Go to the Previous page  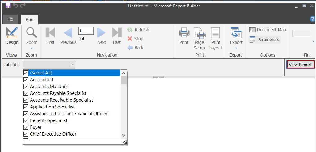(x=68, y=36)
